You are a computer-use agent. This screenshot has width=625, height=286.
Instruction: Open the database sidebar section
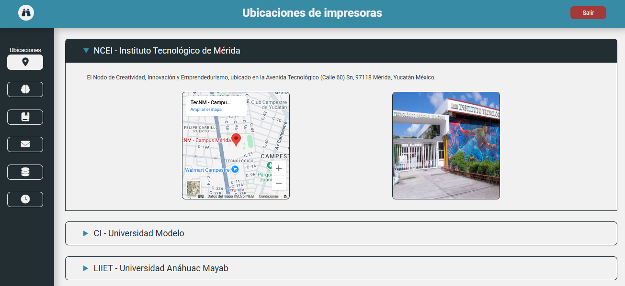pyautogui.click(x=25, y=172)
